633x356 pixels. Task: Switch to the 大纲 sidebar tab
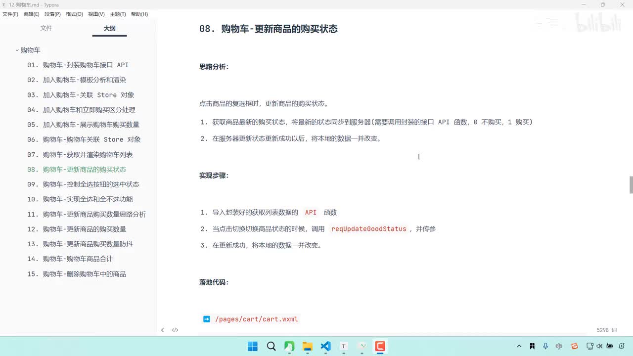[110, 28]
